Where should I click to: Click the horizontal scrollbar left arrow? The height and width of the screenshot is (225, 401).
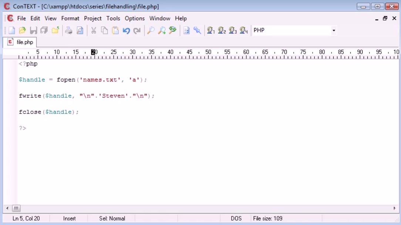(x=7, y=208)
